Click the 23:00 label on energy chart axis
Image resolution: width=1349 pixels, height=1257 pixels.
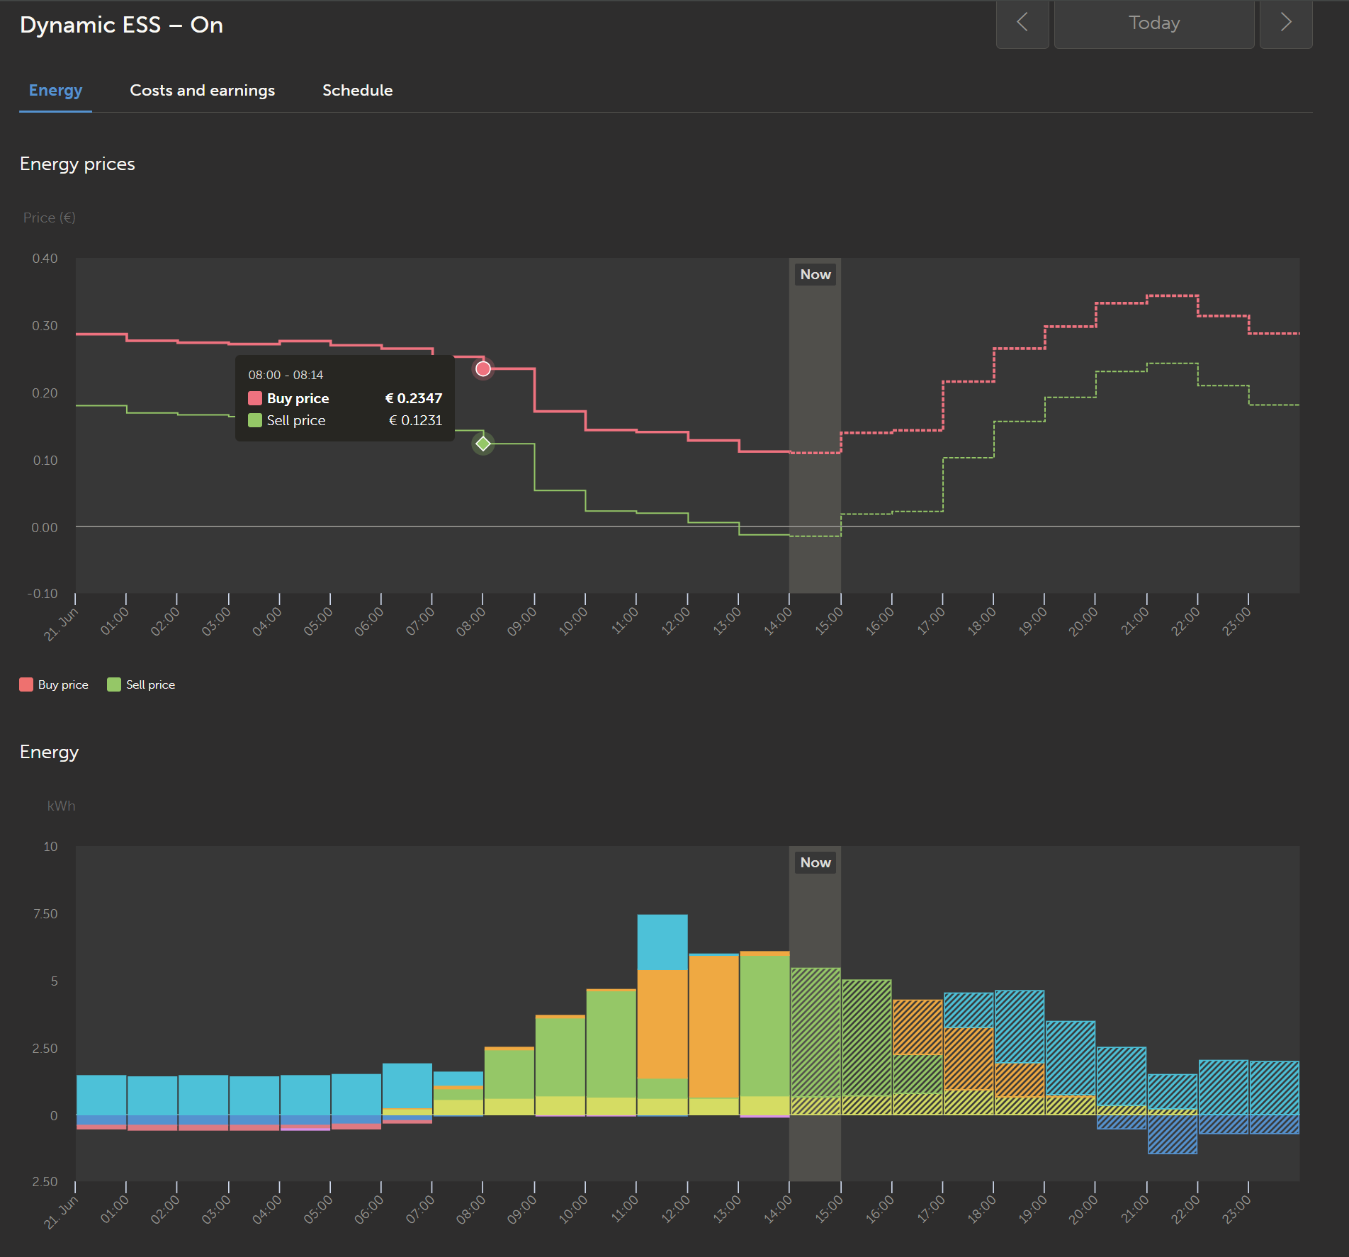coord(1237,1210)
